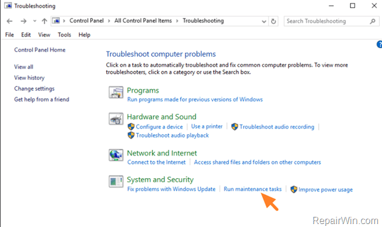Click the Forward navigation arrow

point(23,21)
